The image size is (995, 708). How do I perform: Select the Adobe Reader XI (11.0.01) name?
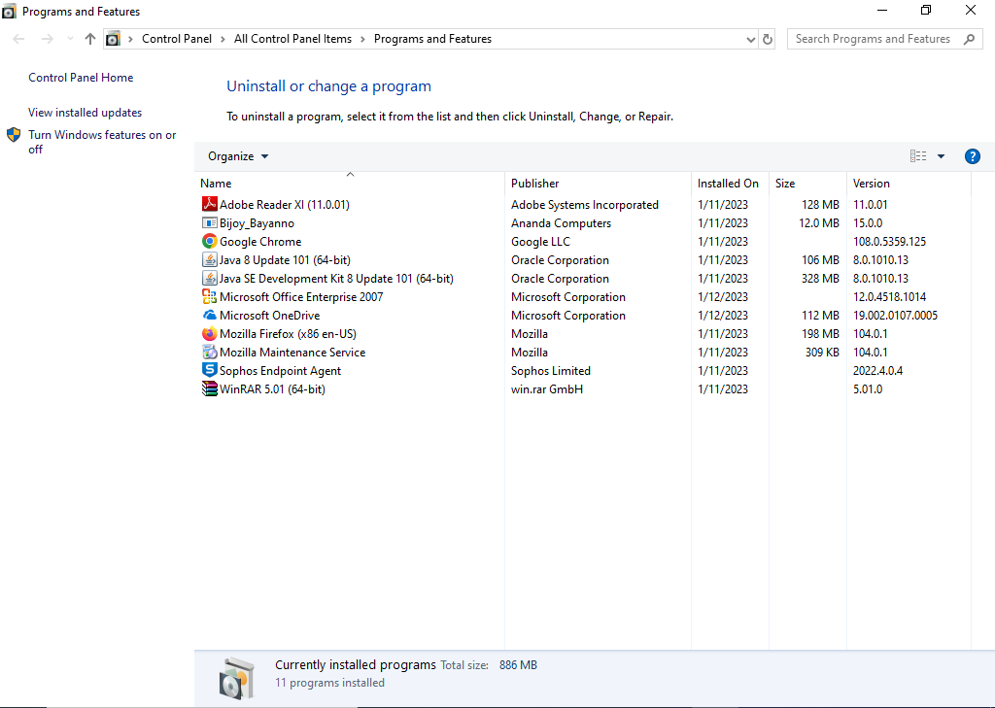point(285,204)
